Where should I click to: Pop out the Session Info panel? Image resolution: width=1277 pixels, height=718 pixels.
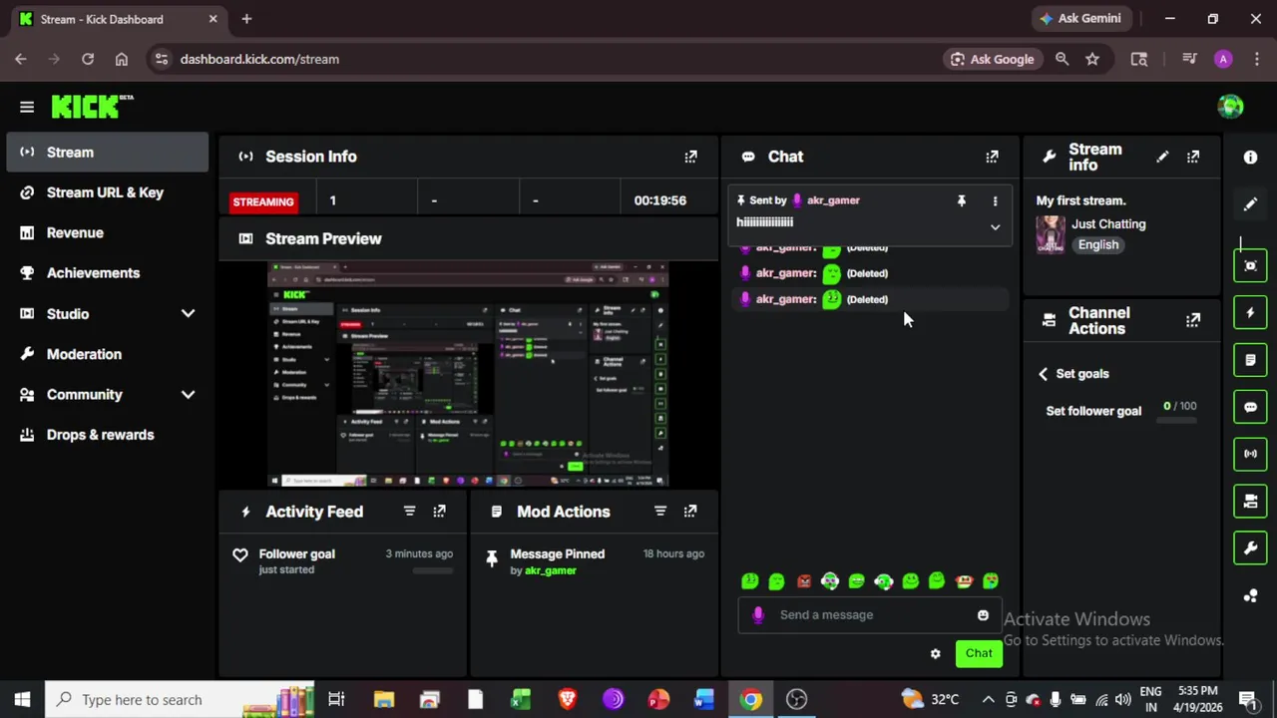pyautogui.click(x=690, y=157)
